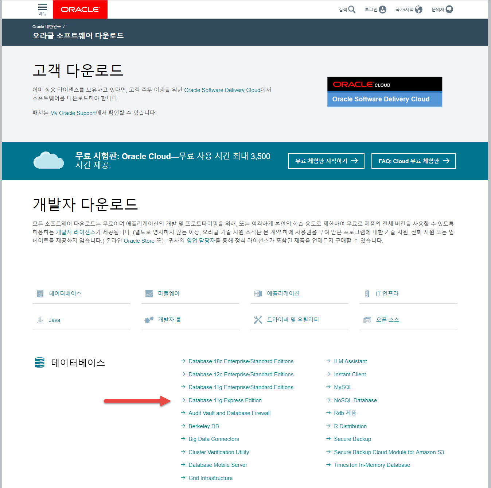Click the 문의처 chat bubble icon
The height and width of the screenshot is (488, 491).
click(x=449, y=9)
